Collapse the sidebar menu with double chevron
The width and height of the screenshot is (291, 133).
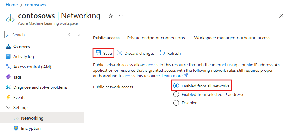[79, 35]
